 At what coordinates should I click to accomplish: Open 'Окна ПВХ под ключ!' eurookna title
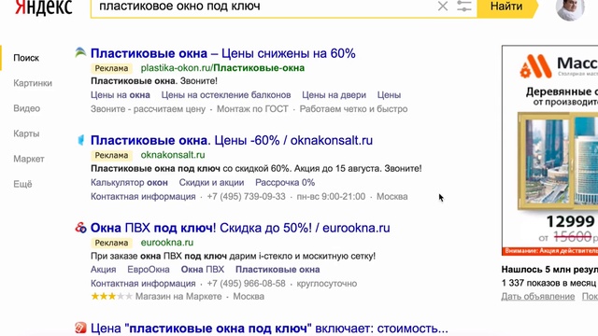coord(240,228)
